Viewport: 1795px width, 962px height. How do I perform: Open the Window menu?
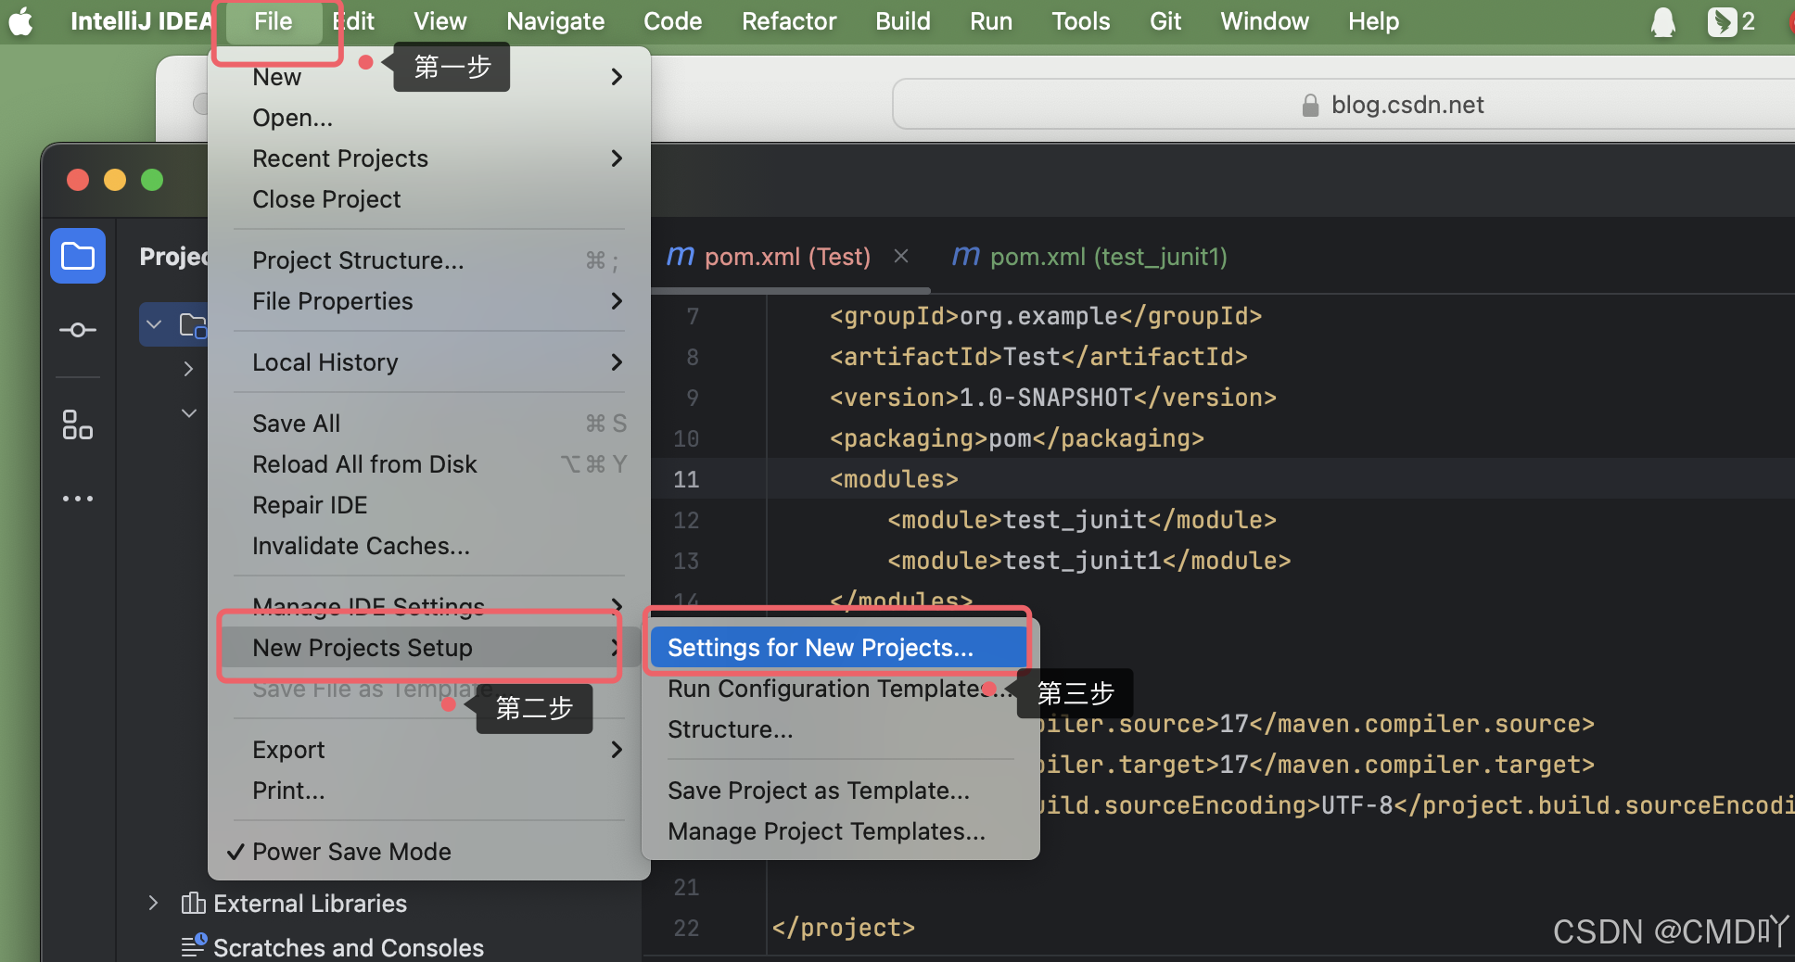(x=1265, y=21)
